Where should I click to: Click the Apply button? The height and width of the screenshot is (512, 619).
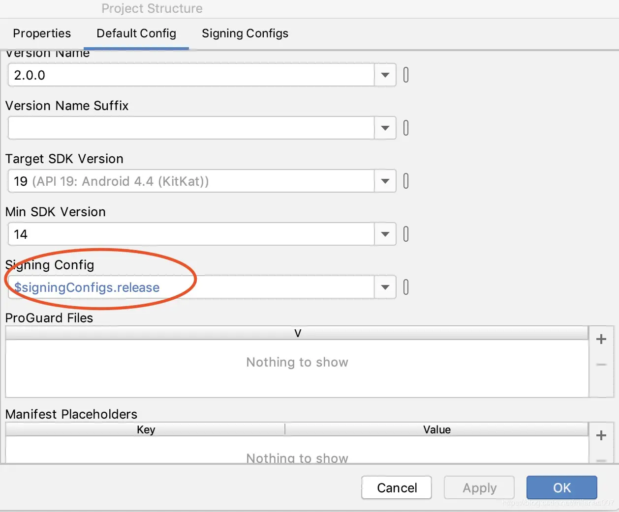(479, 487)
